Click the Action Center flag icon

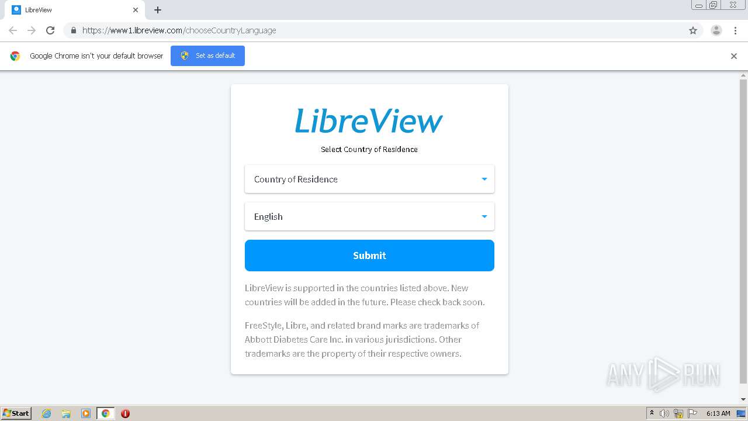tap(692, 413)
